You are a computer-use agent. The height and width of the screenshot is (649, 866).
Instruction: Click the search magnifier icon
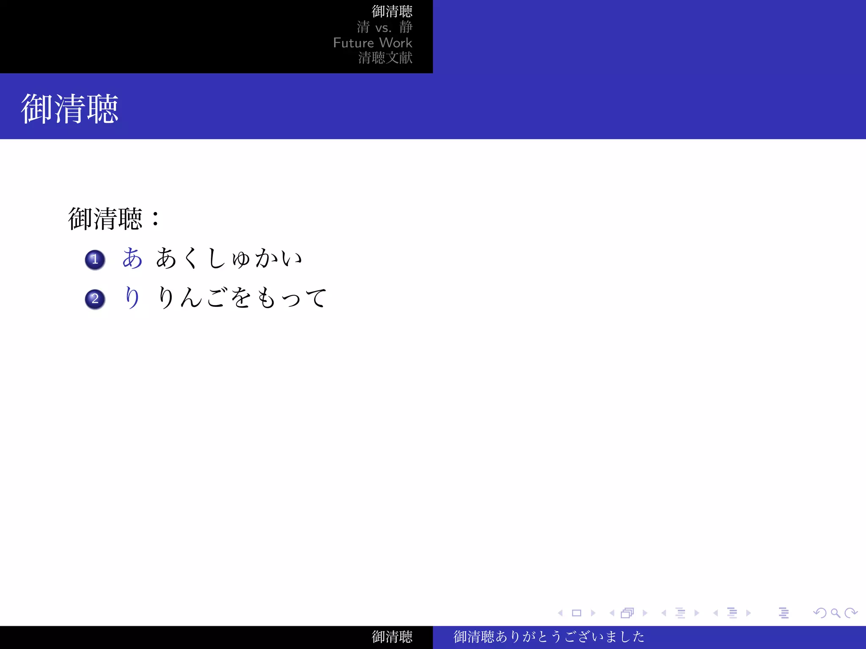coord(835,613)
